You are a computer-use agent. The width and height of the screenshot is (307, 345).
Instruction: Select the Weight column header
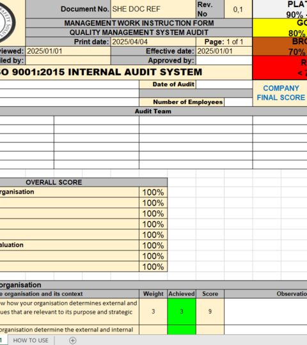tap(153, 294)
